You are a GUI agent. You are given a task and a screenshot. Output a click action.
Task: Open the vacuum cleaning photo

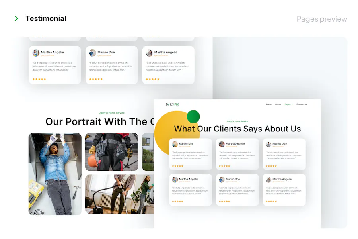(120, 194)
